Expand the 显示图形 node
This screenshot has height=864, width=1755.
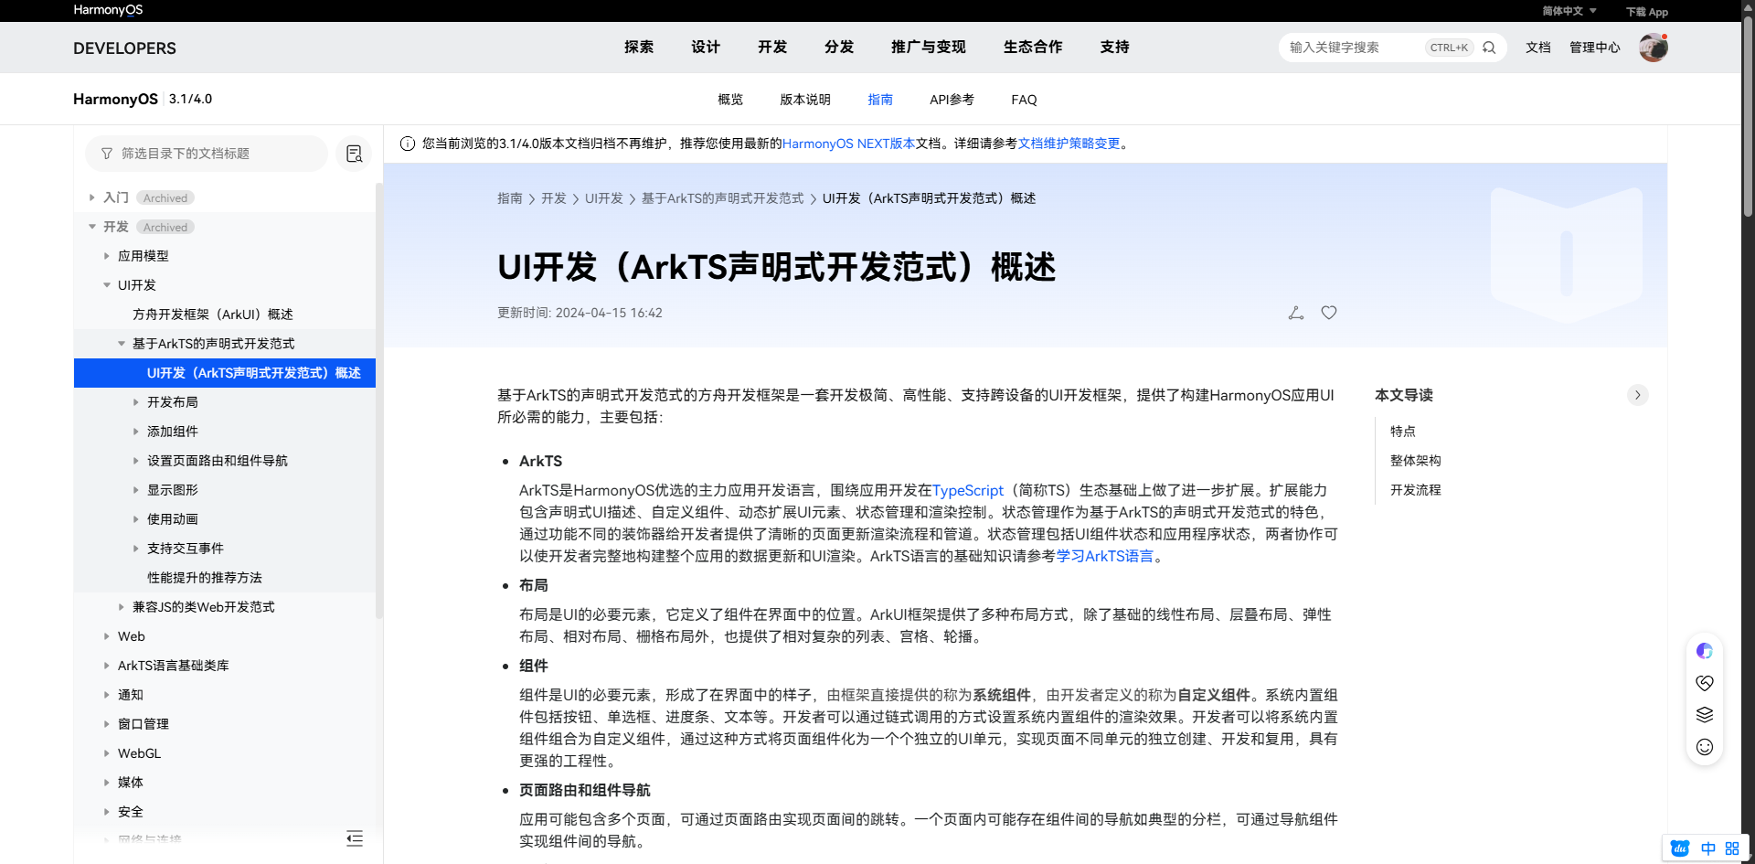pos(135,490)
